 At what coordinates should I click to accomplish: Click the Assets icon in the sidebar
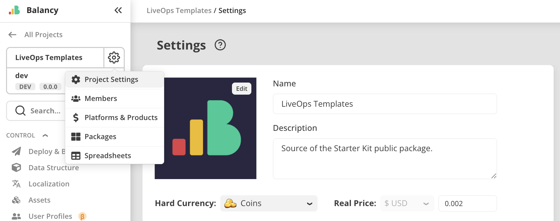(16, 200)
